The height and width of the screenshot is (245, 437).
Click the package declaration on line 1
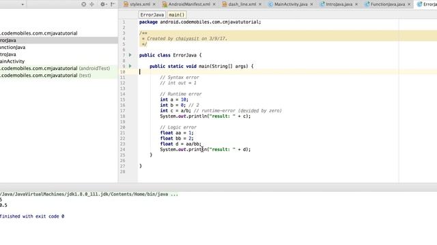(x=200, y=22)
